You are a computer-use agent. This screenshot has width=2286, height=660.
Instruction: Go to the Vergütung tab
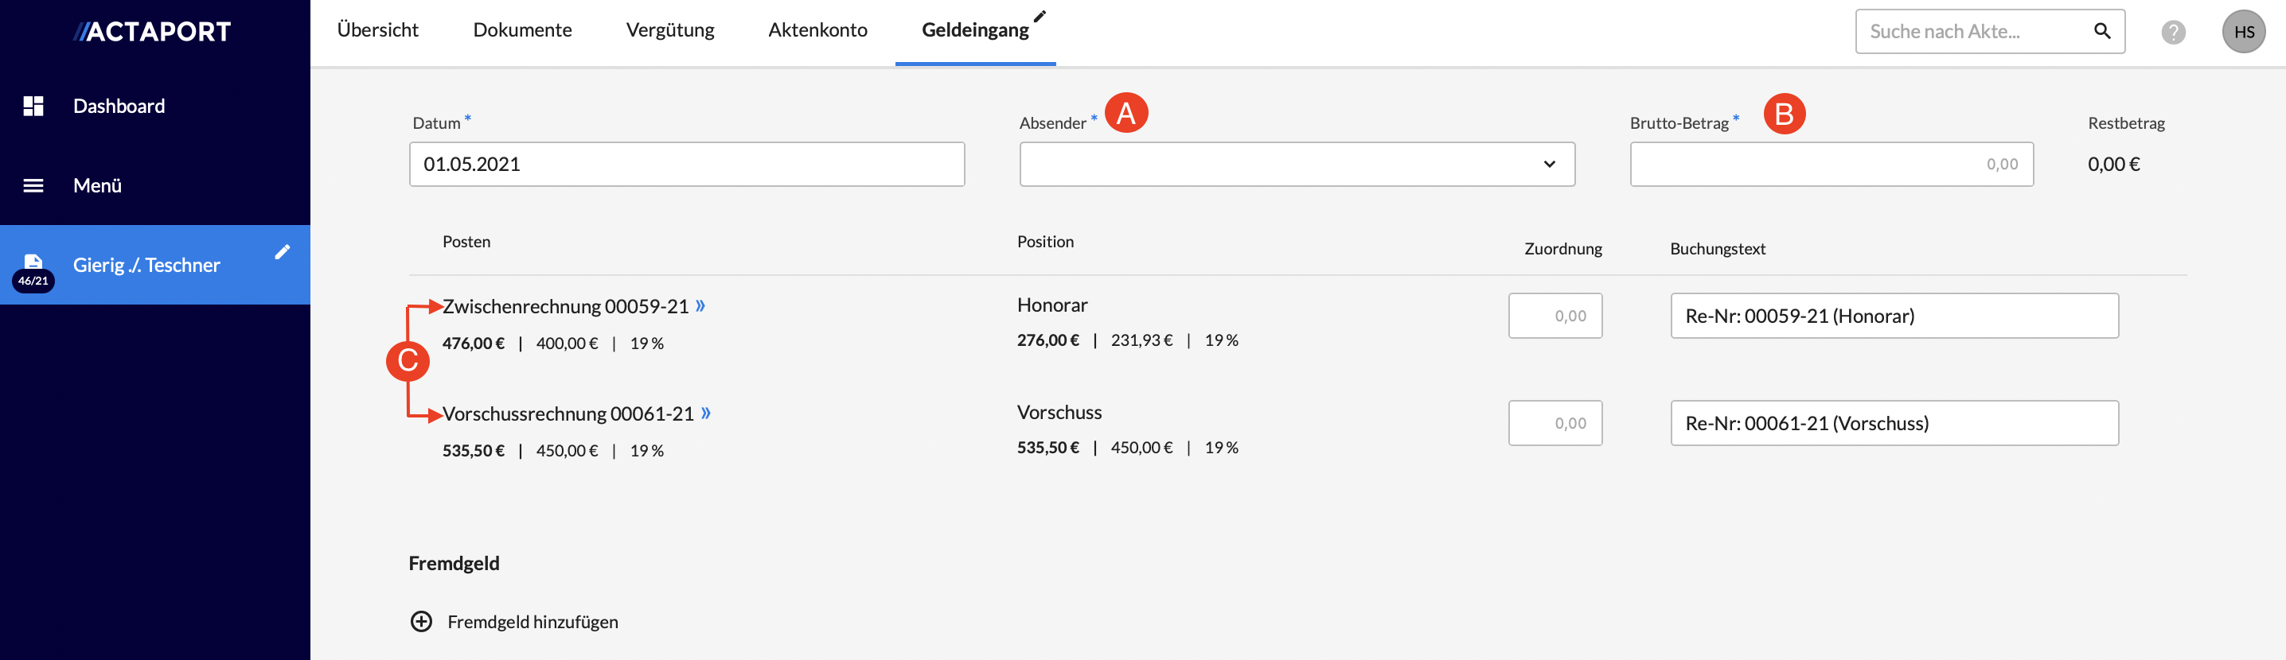pos(669,30)
